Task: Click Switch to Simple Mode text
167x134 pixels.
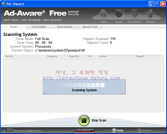Action: (27, 131)
